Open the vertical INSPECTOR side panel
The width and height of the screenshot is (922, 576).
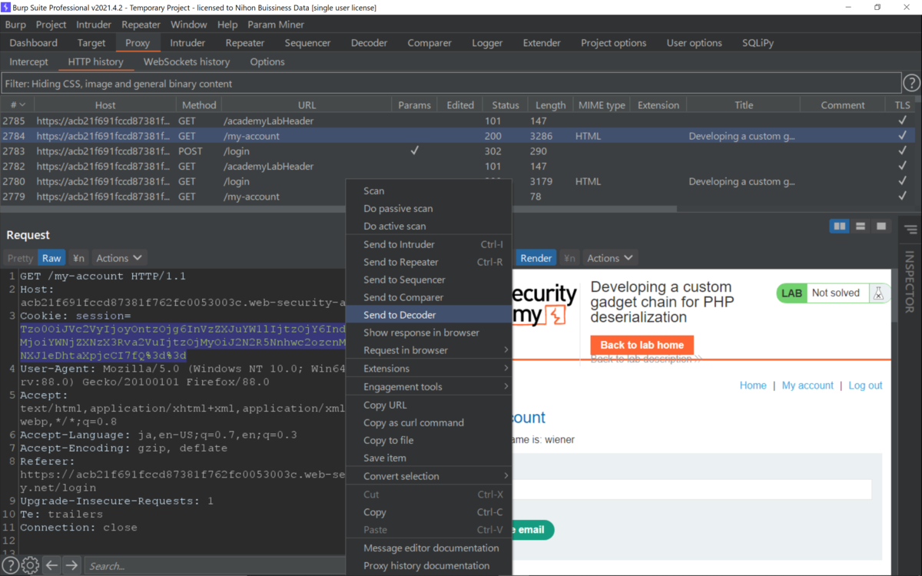click(x=910, y=282)
